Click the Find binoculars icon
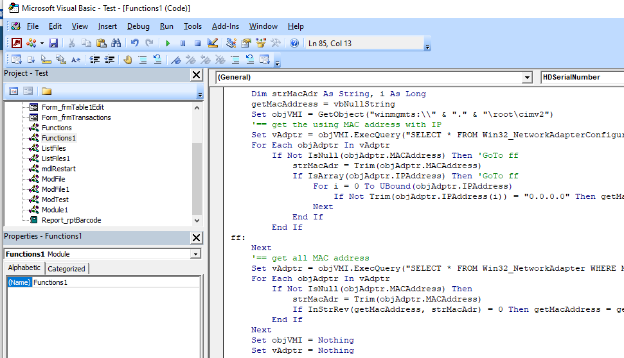This screenshot has height=358, width=624. click(116, 43)
